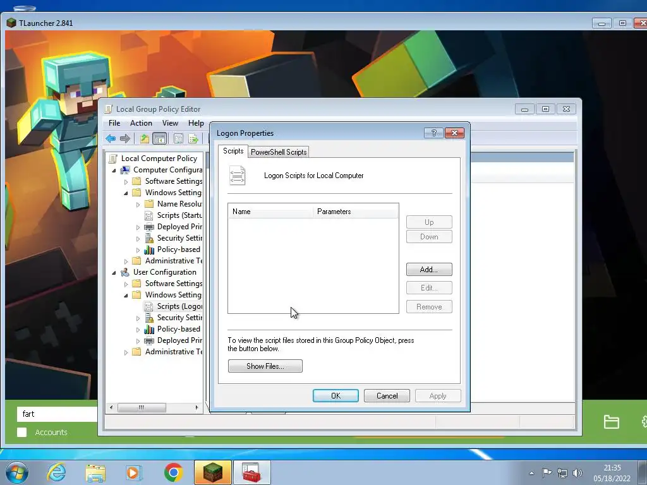Click the network tray icon
647x485 pixels.
point(562,473)
